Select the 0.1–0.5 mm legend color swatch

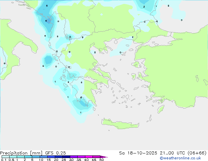[6, 157]
